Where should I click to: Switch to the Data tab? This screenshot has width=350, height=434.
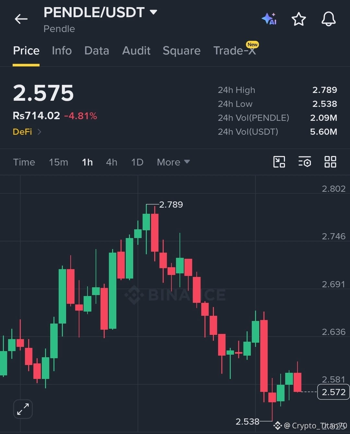(97, 51)
